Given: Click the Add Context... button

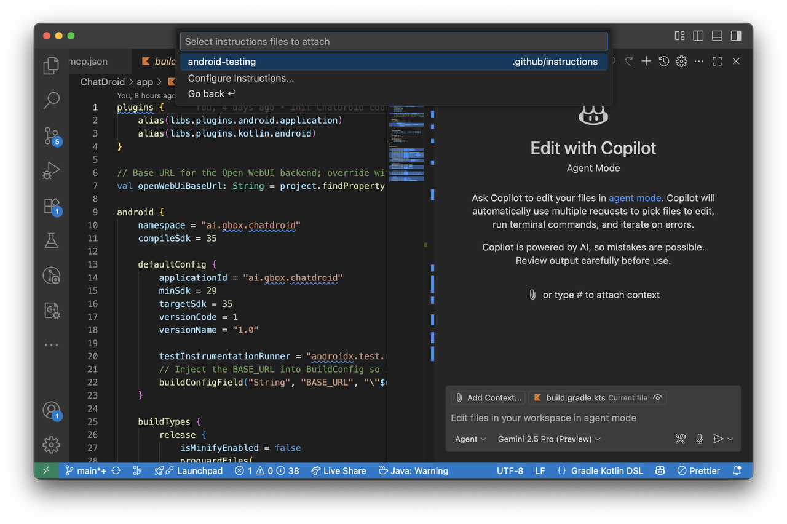Looking at the screenshot, I should coord(489,398).
